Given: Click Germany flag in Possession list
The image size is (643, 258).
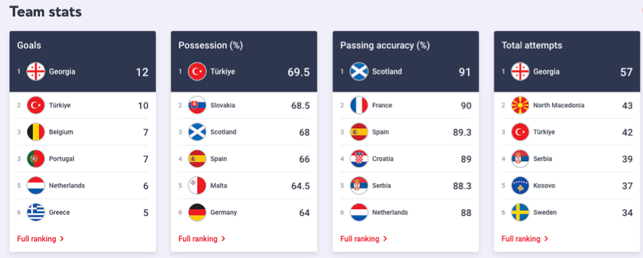Looking at the screenshot, I should [x=197, y=212].
